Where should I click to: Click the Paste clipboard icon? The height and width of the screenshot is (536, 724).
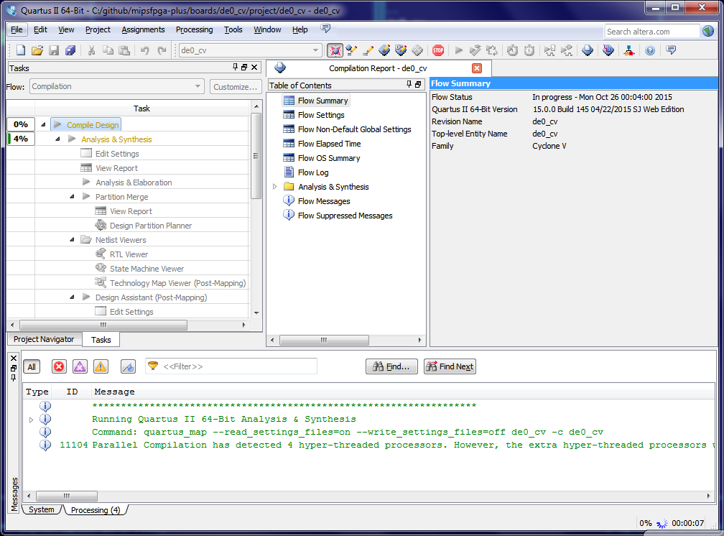coord(124,50)
